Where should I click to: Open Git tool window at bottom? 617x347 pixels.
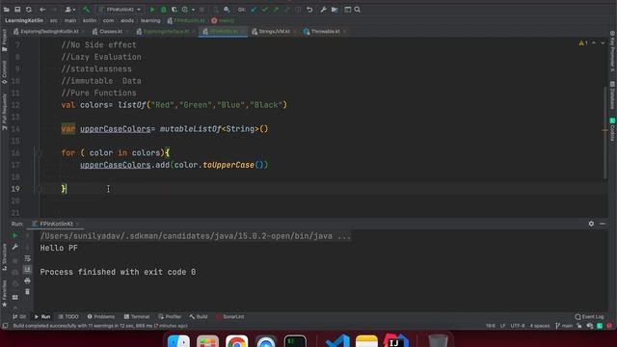pos(19,317)
